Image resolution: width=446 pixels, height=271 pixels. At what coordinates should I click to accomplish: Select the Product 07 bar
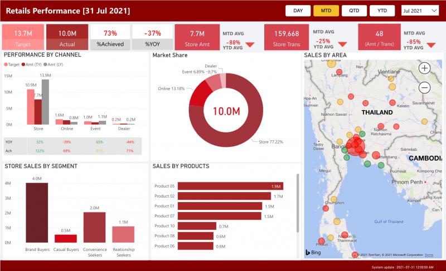tap(219, 216)
